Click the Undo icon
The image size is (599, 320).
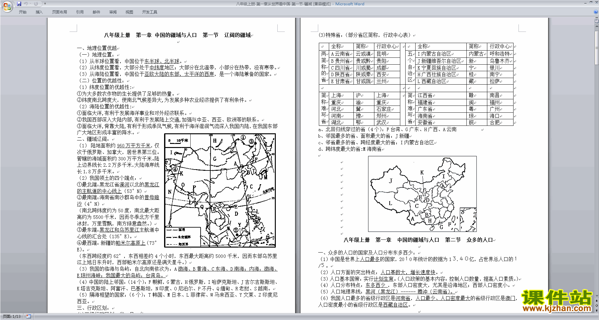point(26,4)
